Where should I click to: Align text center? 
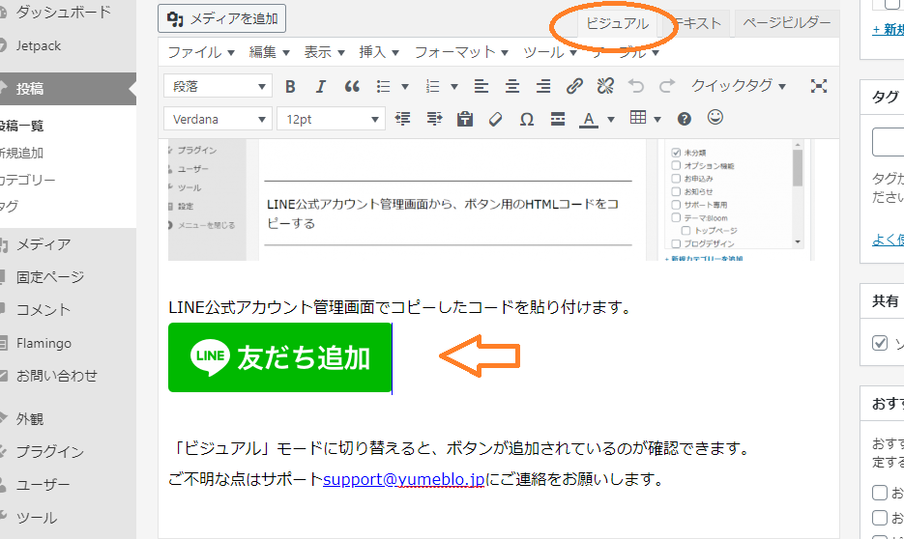click(512, 86)
